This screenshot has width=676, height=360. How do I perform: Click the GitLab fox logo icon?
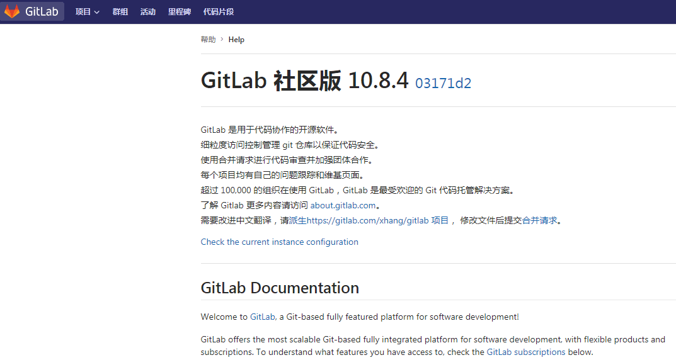[x=12, y=11]
